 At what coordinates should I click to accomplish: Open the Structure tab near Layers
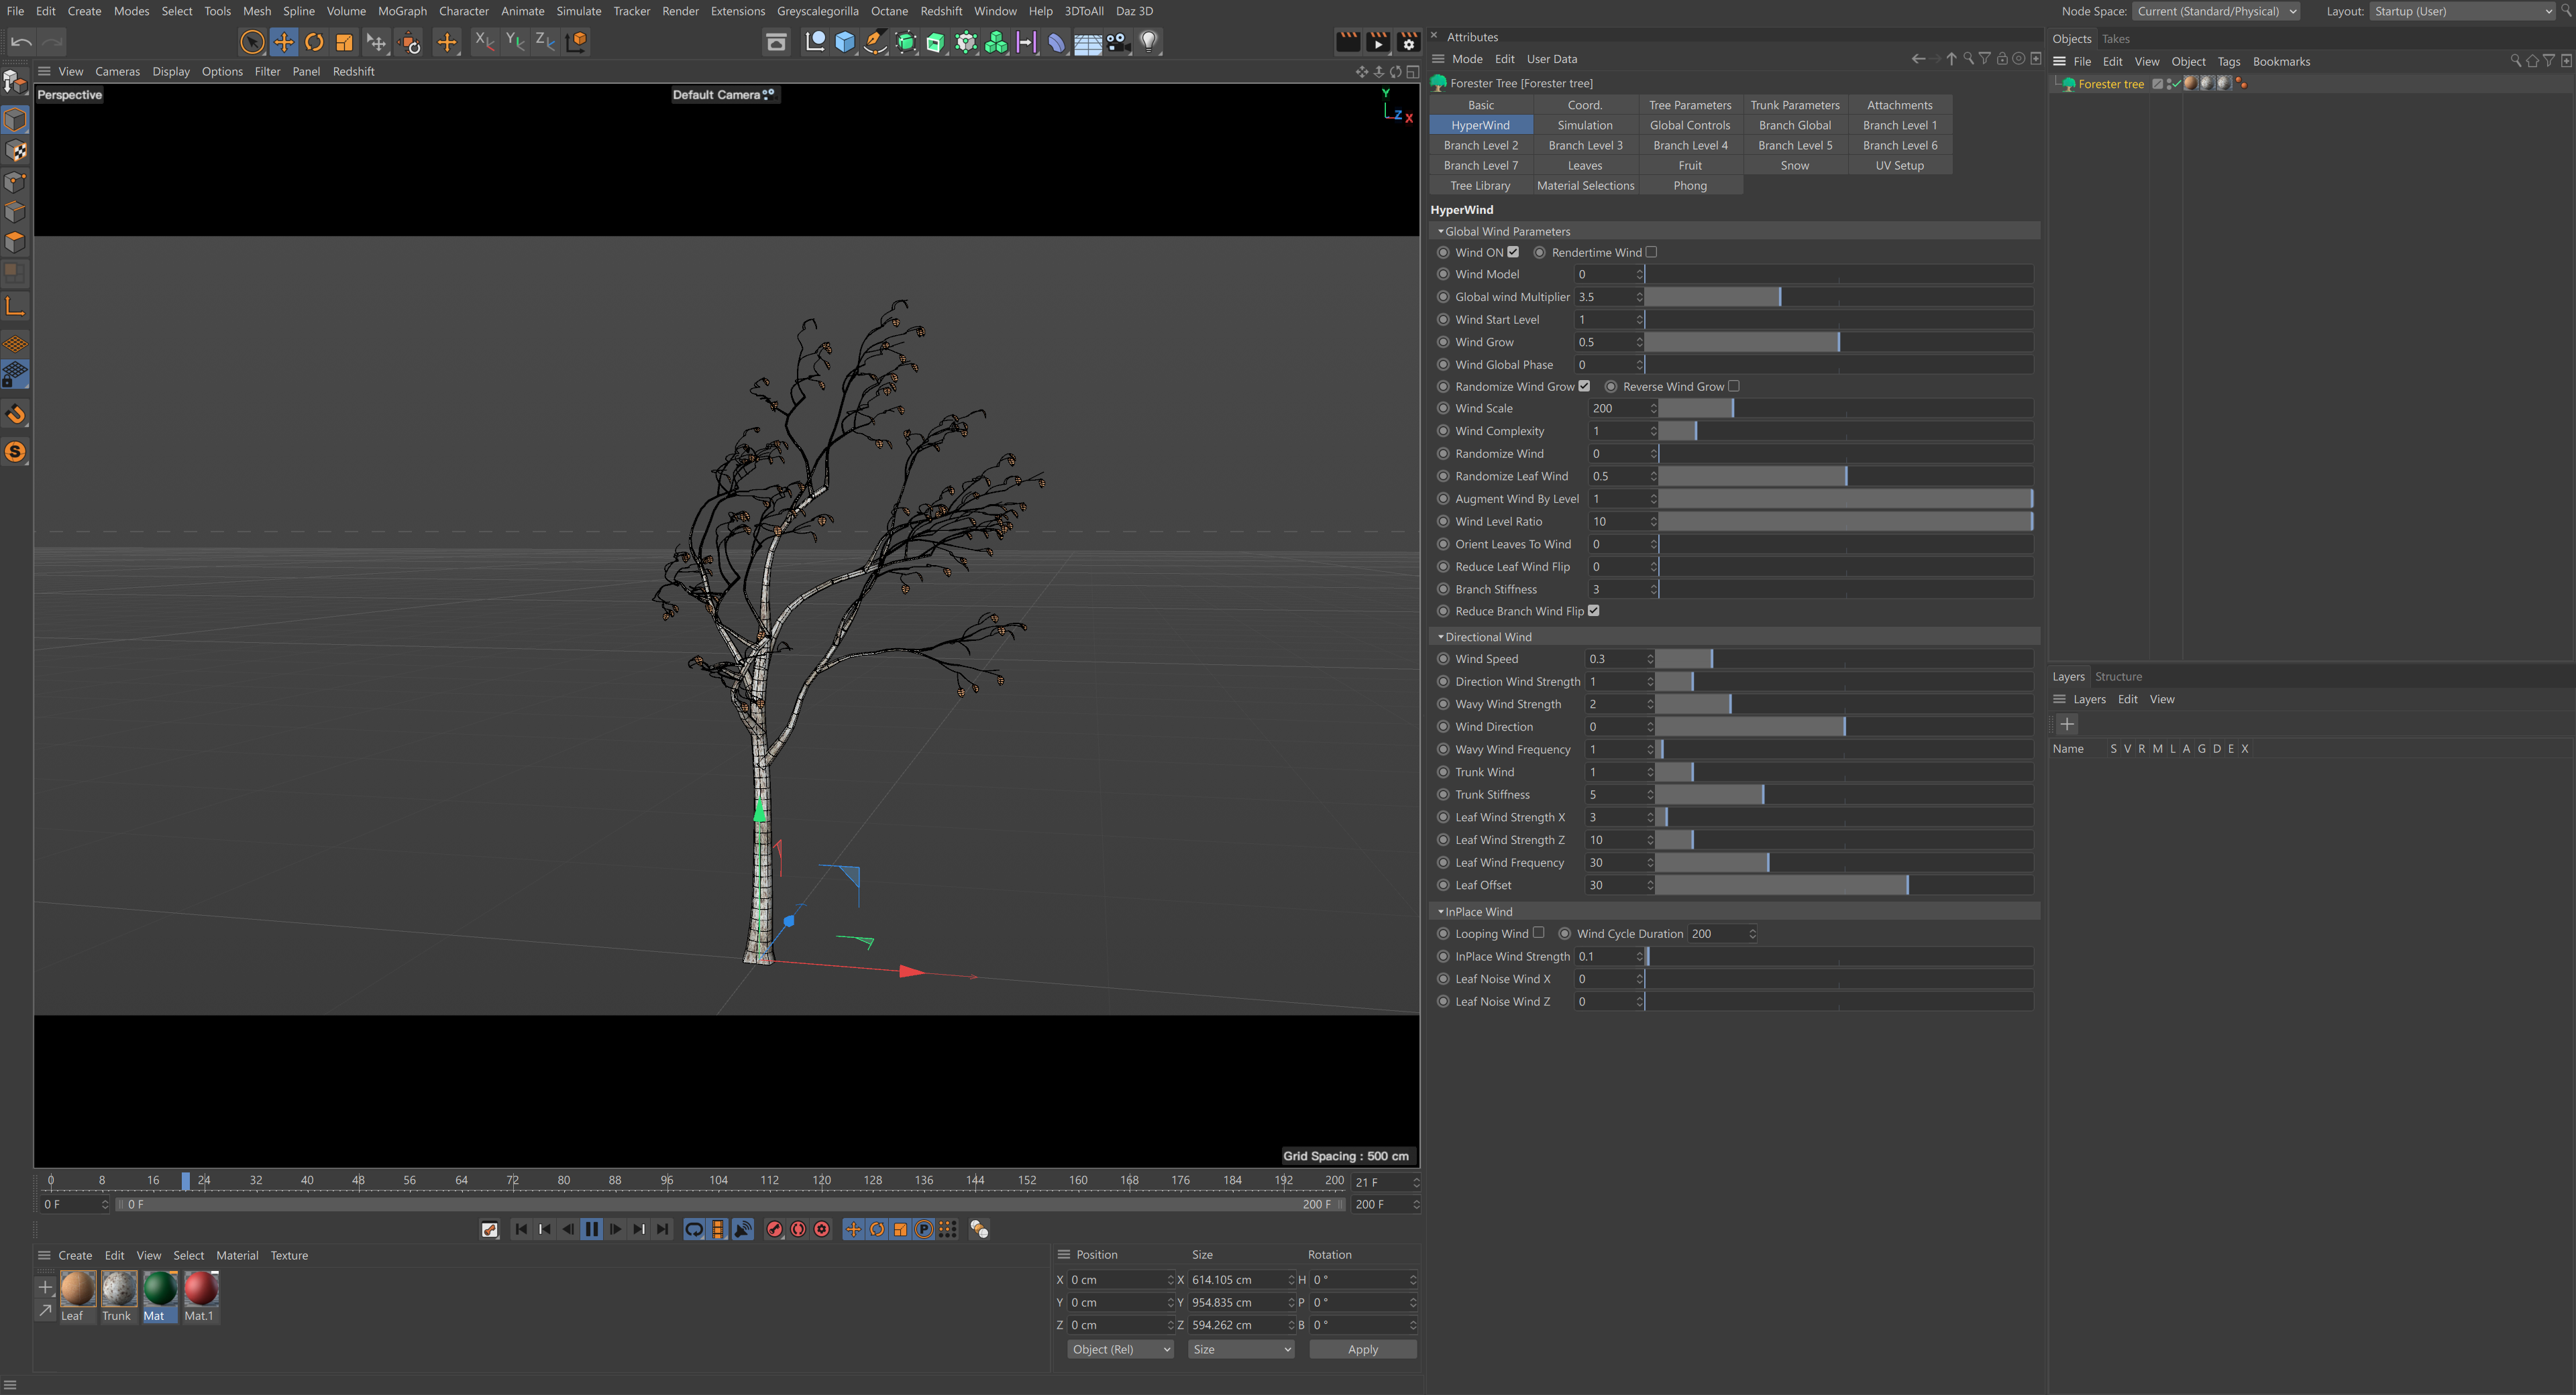(x=2118, y=676)
